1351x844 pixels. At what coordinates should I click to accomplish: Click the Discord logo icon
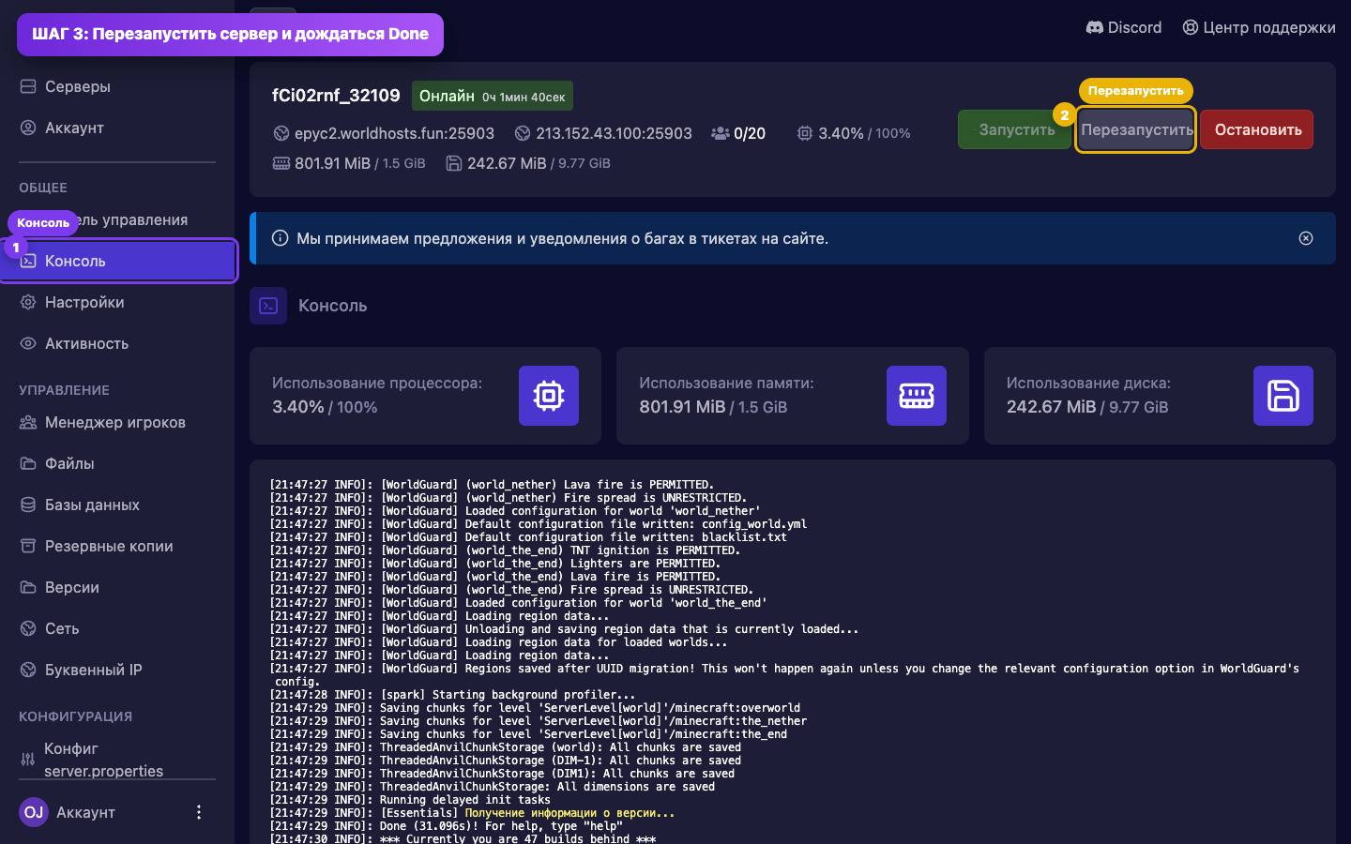[1094, 27]
